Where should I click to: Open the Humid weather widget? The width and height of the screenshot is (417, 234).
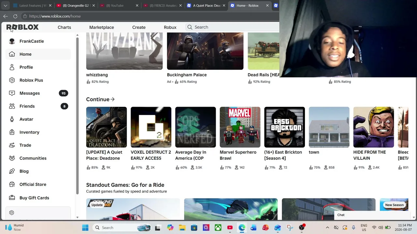pos(15,227)
